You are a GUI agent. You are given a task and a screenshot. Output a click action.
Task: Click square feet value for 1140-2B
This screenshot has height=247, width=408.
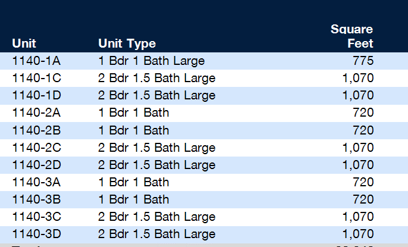pyautogui.click(x=363, y=130)
